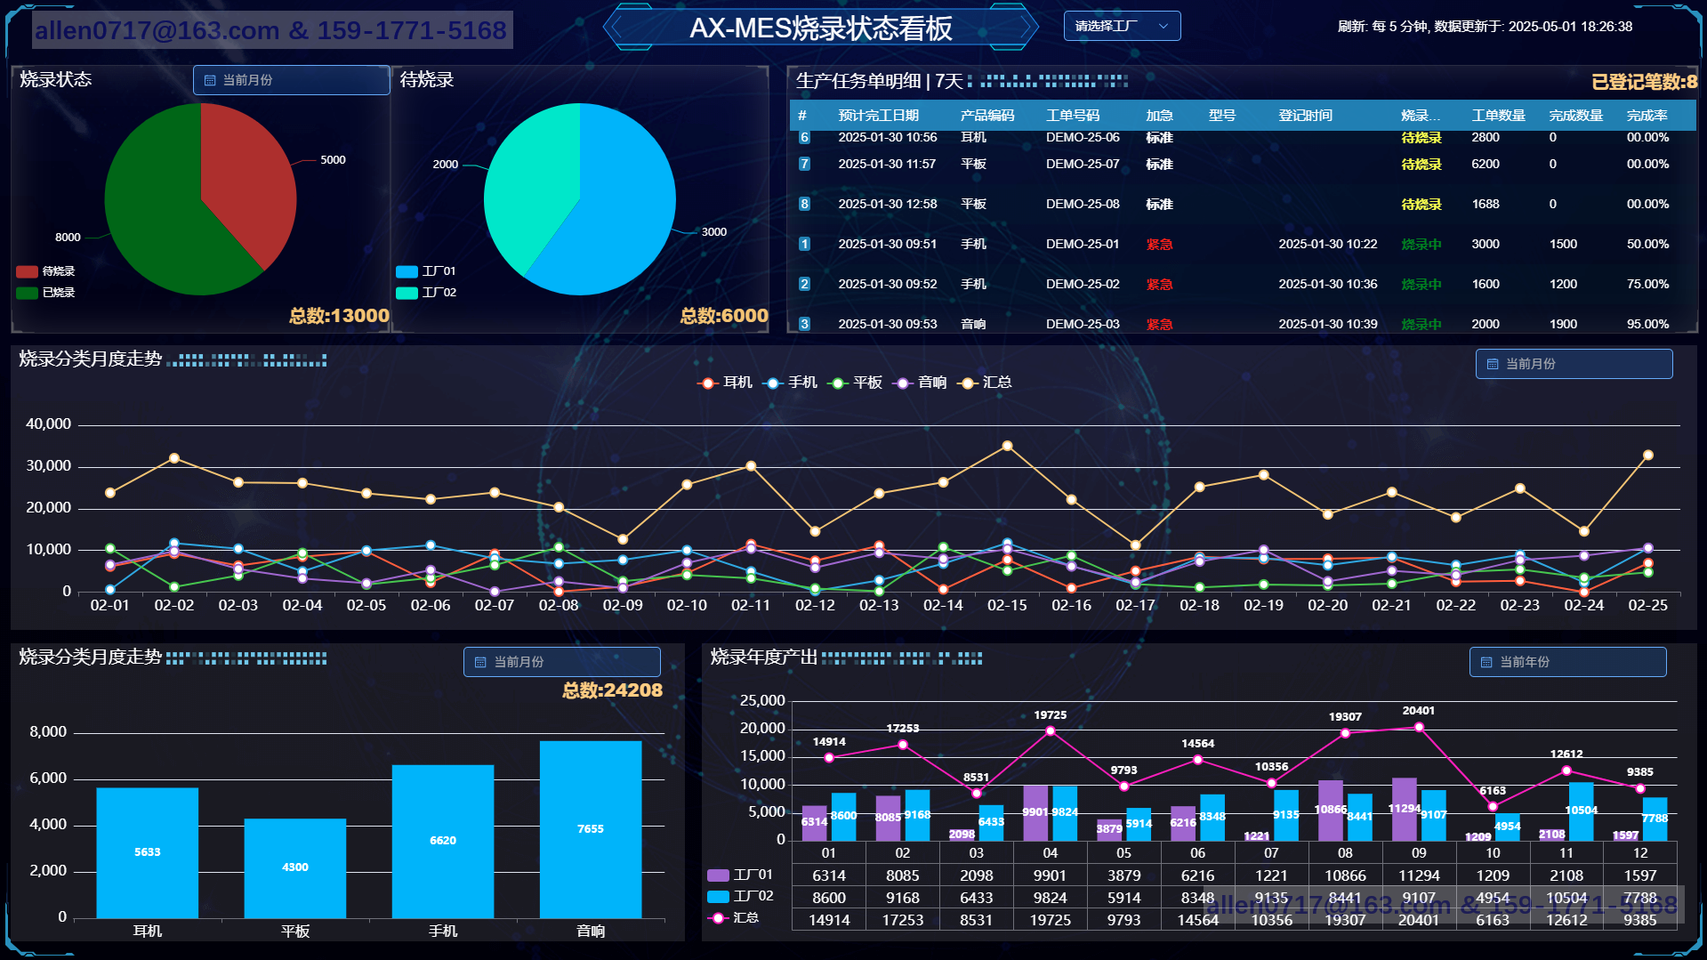
Task: Open the 当前年份 year picker
Action: (1567, 662)
